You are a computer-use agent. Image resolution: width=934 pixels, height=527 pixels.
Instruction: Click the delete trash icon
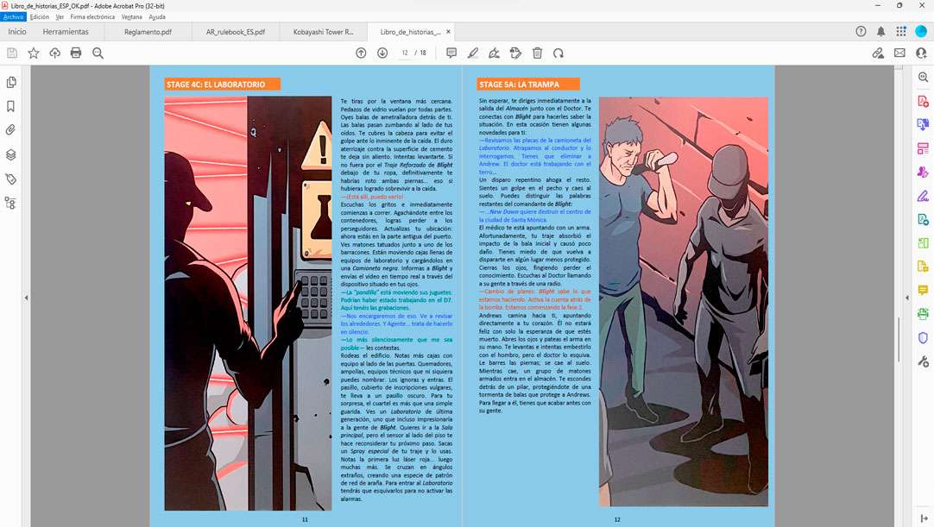537,53
